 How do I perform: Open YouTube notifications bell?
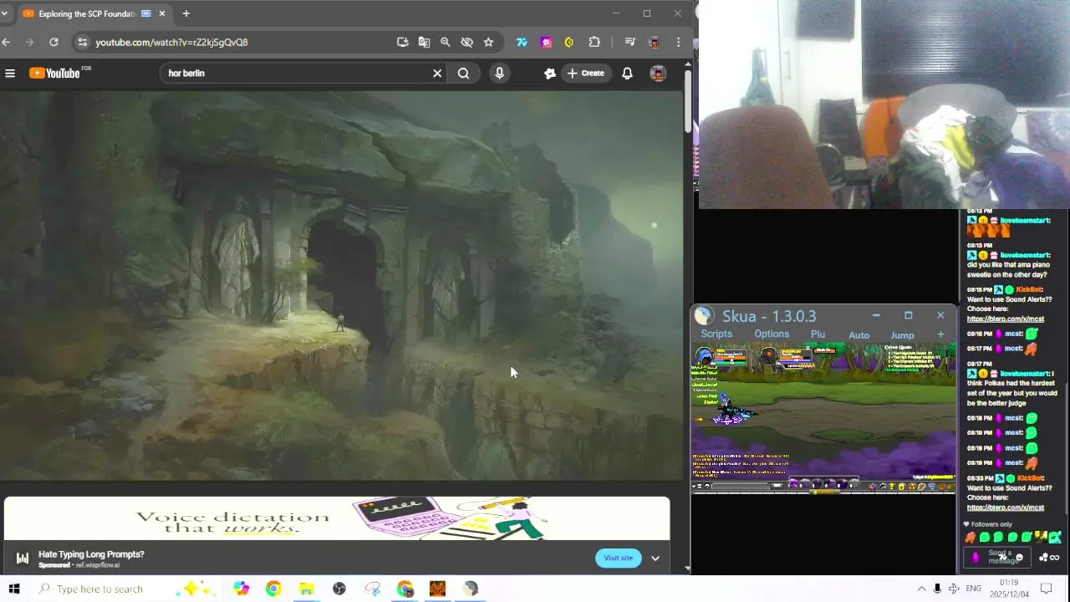(x=627, y=74)
